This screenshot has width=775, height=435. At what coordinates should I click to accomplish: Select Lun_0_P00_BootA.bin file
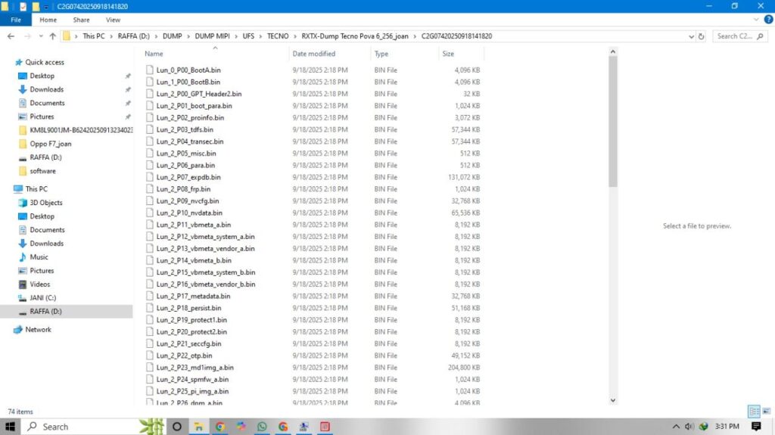[x=188, y=70]
